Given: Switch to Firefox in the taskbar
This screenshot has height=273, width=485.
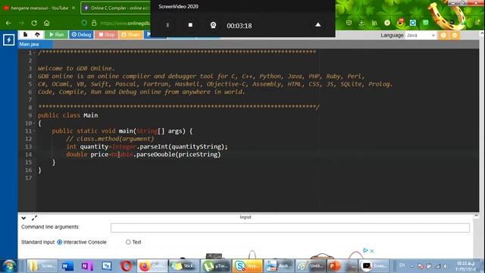Looking at the screenshot, I should [152, 266].
